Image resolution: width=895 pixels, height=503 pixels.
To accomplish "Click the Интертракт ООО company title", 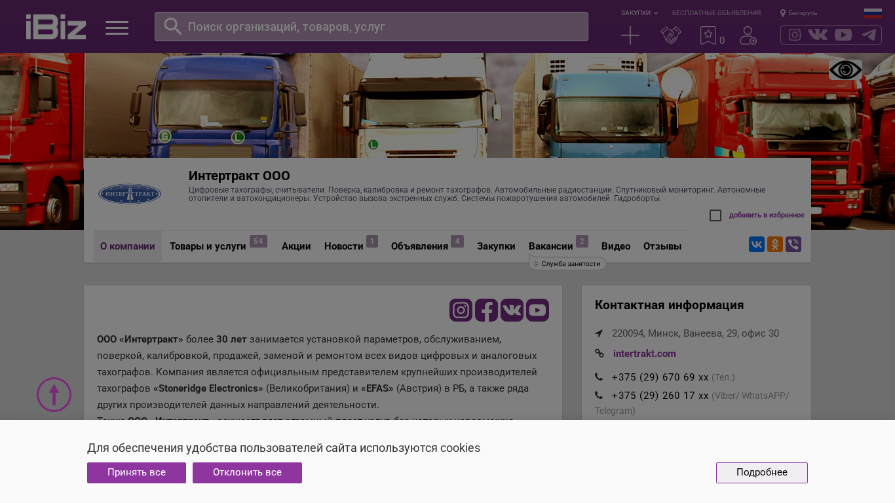I will [x=239, y=176].
